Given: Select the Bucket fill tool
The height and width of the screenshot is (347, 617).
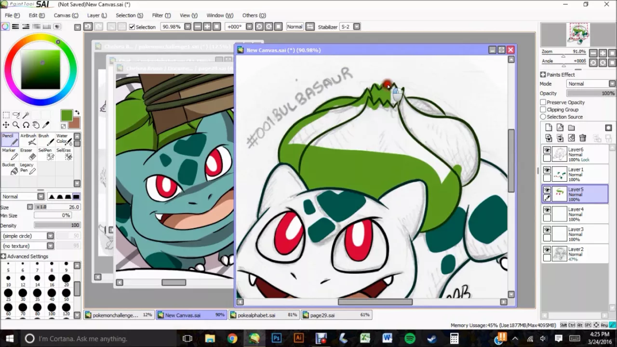Looking at the screenshot, I should [10, 168].
